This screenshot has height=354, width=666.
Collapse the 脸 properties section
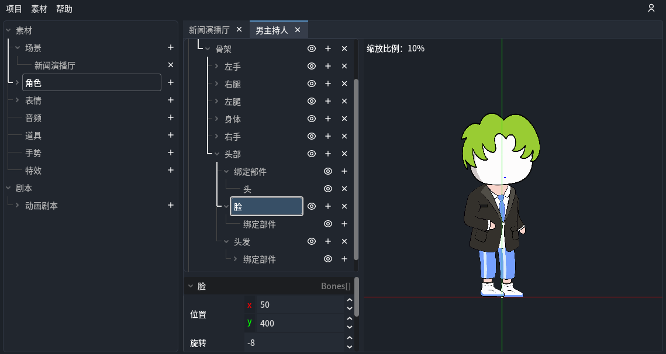(x=190, y=286)
